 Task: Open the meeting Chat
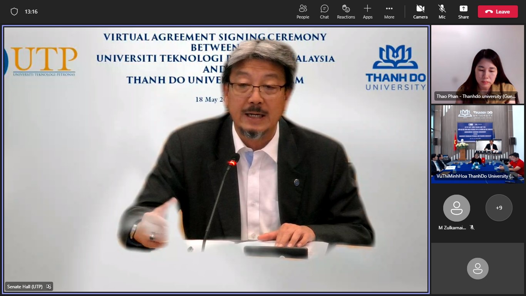click(324, 12)
